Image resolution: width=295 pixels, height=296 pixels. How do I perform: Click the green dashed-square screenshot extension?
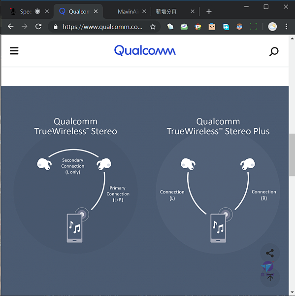coord(253,27)
